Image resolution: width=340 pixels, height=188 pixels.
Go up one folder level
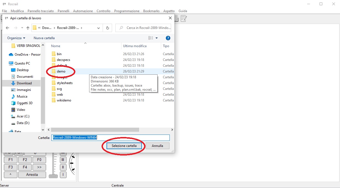(x=28, y=28)
